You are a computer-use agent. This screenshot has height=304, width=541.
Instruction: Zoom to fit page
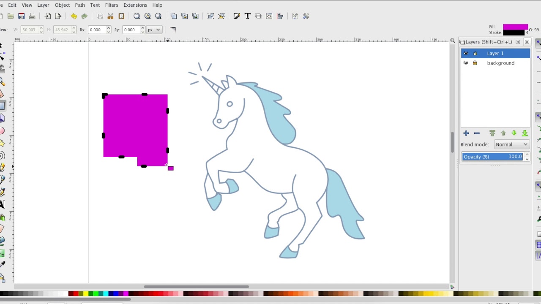point(158,16)
